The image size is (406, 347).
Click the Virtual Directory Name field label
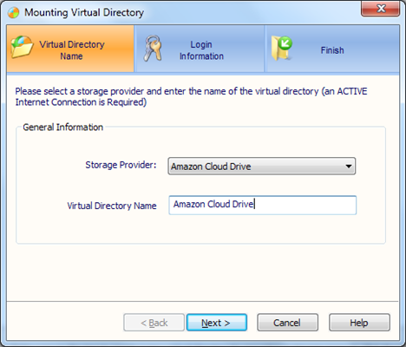click(x=112, y=206)
